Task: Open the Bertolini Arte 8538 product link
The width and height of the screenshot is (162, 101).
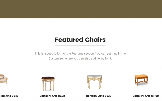Action: pyautogui.click(x=99, y=96)
